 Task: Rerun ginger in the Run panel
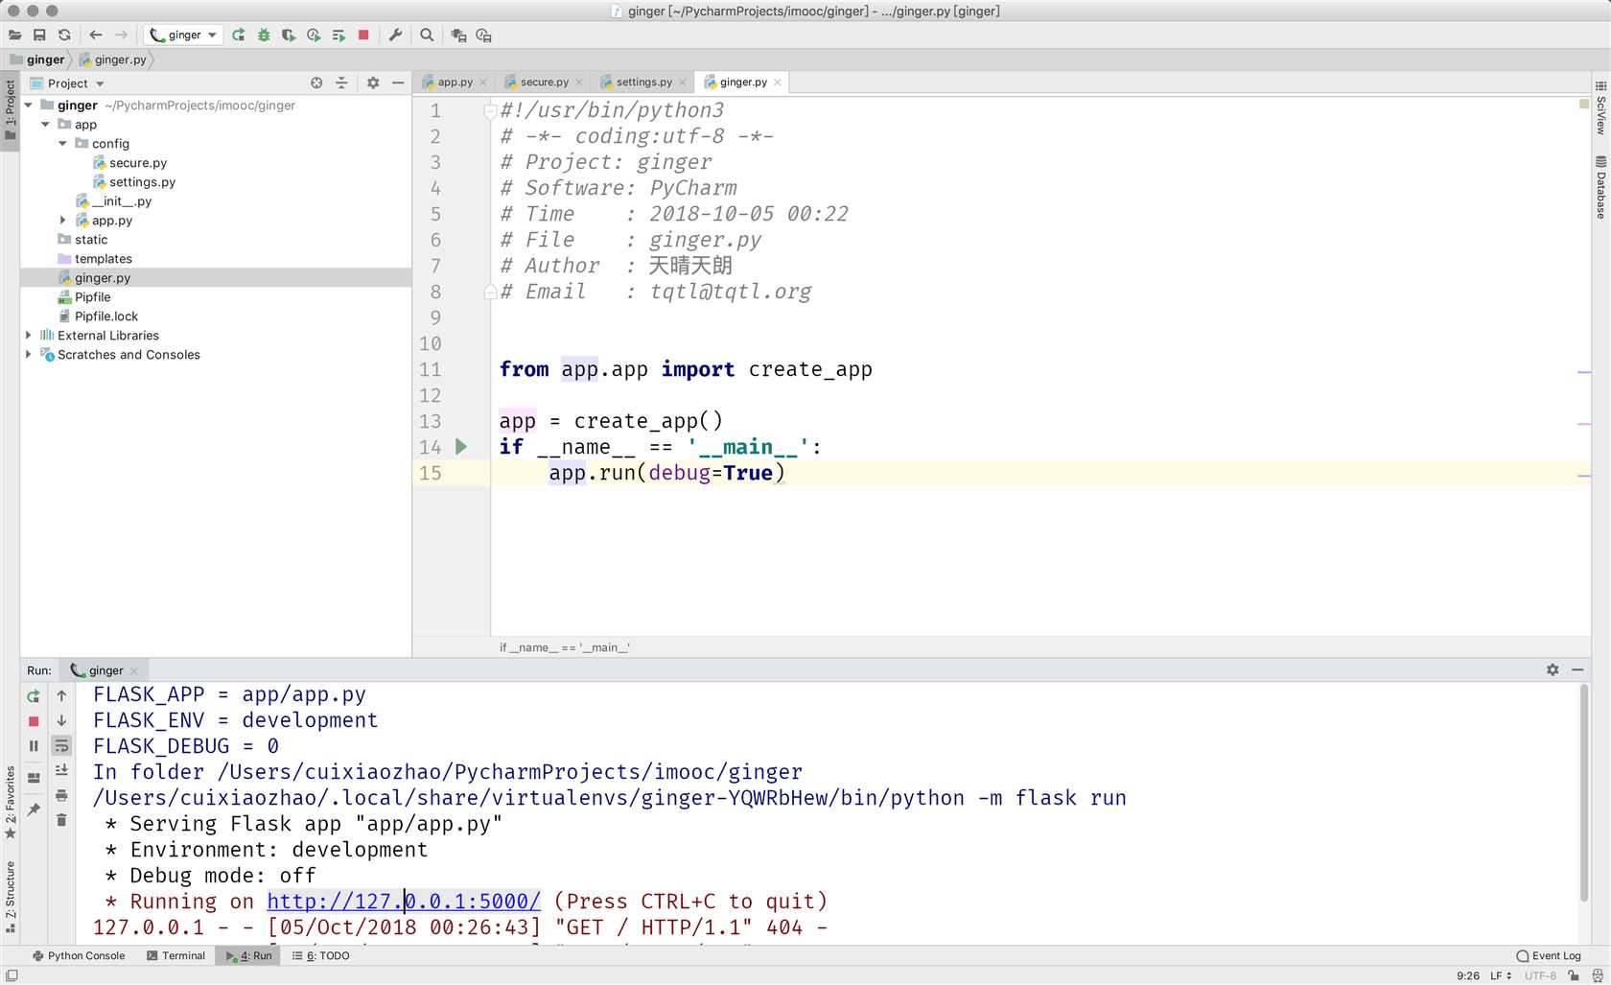(34, 696)
